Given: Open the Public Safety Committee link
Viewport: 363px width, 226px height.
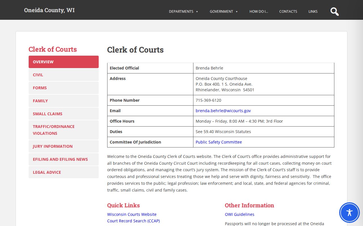Looking at the screenshot, I should (x=219, y=142).
